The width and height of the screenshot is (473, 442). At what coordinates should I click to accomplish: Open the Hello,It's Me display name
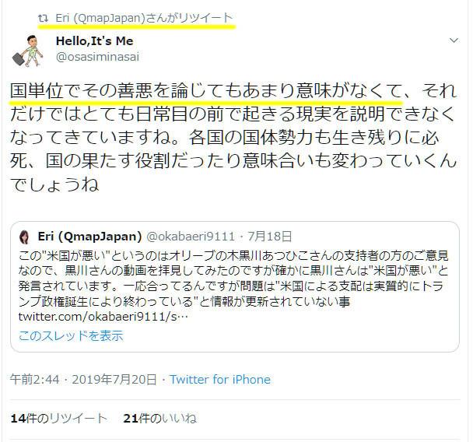[x=94, y=41]
